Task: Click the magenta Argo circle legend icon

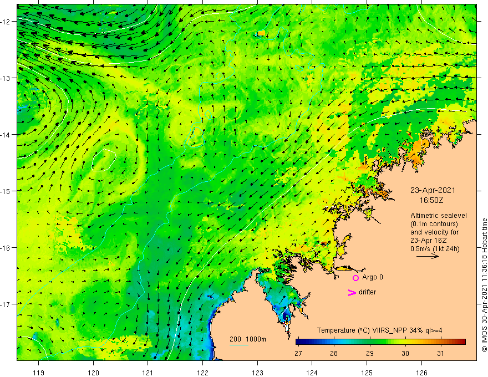Action: [355, 278]
